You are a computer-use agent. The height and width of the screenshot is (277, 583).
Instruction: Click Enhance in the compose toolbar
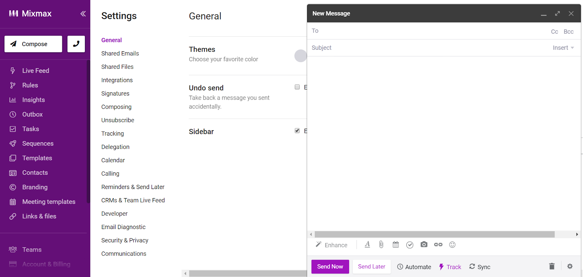(332, 245)
